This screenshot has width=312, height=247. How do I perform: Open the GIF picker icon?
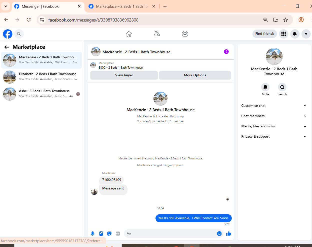(x=118, y=233)
